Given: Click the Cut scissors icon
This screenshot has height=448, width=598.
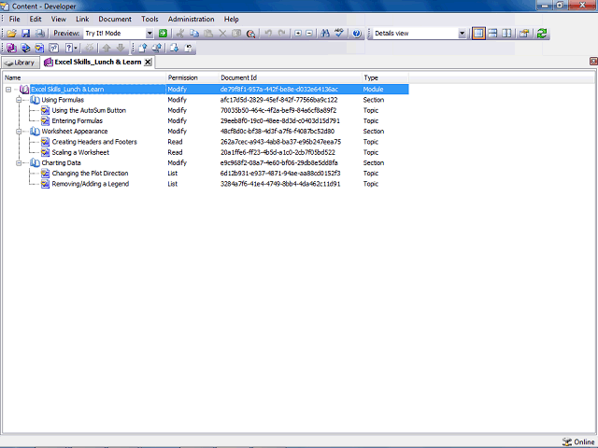Looking at the screenshot, I should (x=180, y=34).
